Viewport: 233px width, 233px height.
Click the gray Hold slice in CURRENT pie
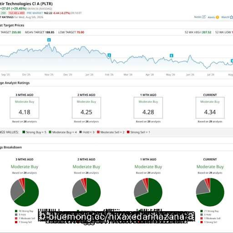tap(203, 187)
